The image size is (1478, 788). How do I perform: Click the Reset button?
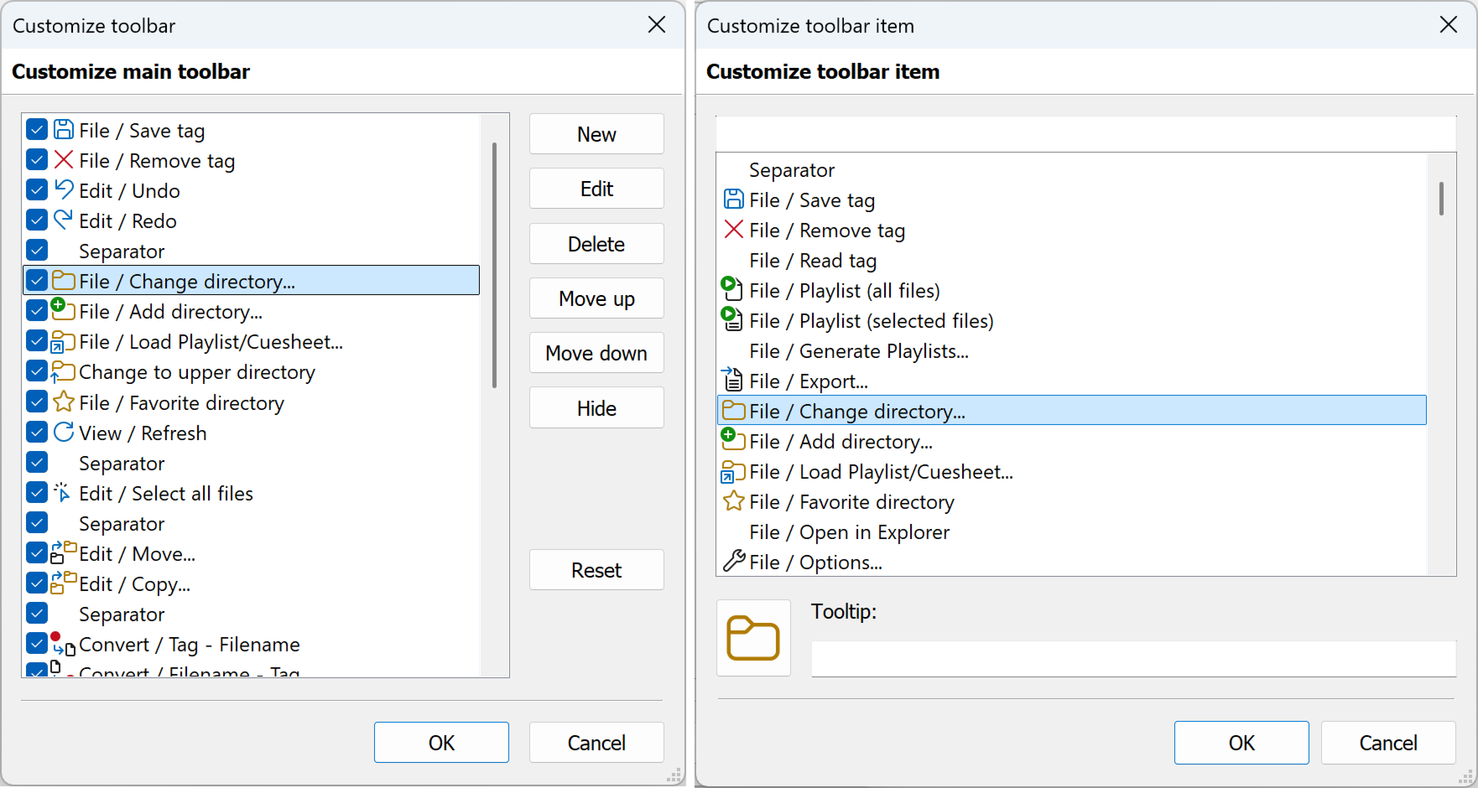pos(596,570)
